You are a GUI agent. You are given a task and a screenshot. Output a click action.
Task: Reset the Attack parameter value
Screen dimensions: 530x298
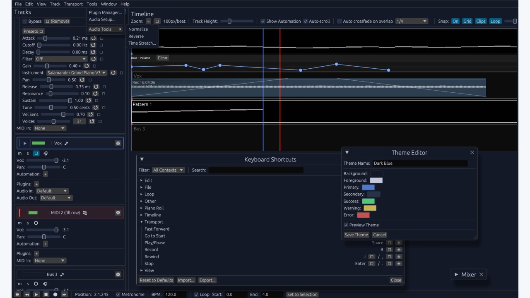pyautogui.click(x=94, y=38)
